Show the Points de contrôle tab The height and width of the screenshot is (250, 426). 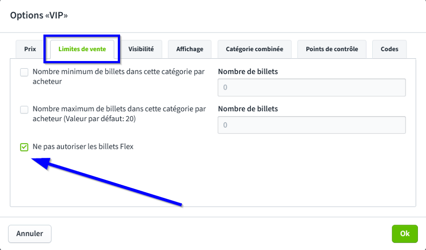[x=332, y=49]
